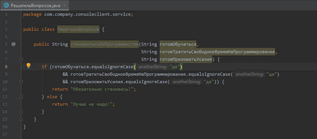The width and height of the screenshot is (317, 139).
Task: Click the closing brace on line 16
Action: point(25,127)
